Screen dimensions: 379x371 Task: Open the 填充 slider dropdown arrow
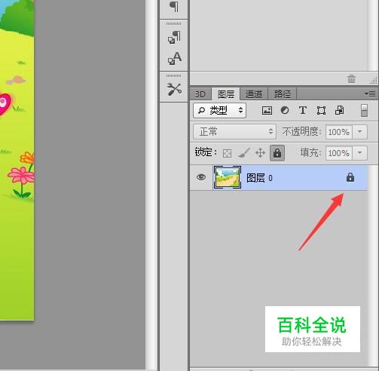point(359,153)
